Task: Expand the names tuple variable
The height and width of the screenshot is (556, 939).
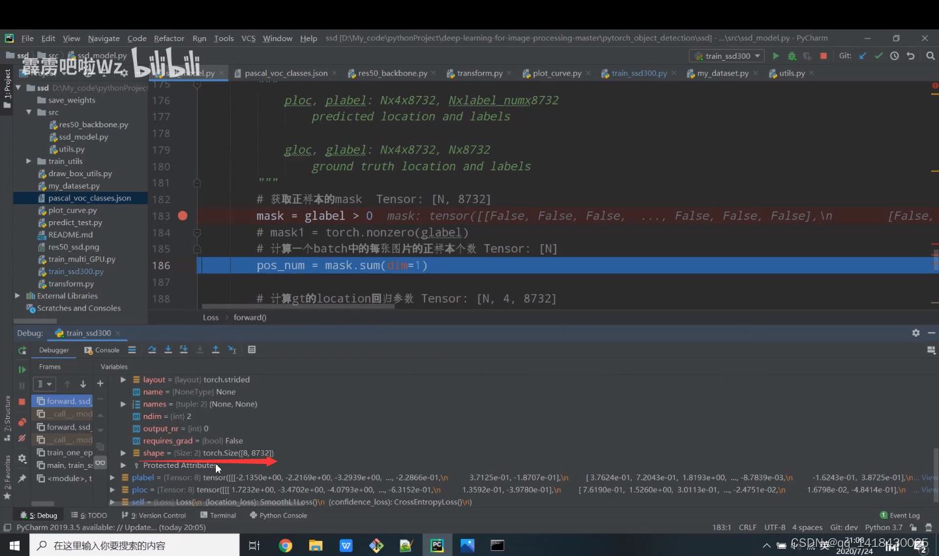Action: point(123,405)
